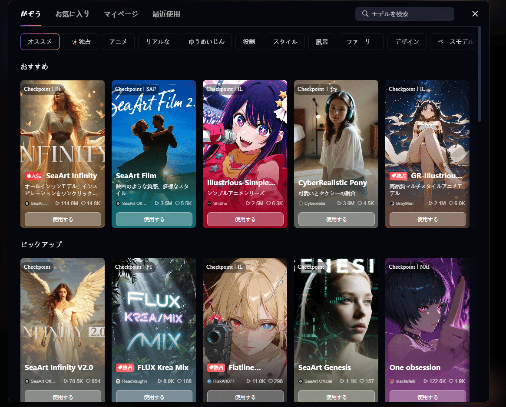Select the リアルな filter chip
This screenshot has height=407, width=506.
tap(158, 42)
